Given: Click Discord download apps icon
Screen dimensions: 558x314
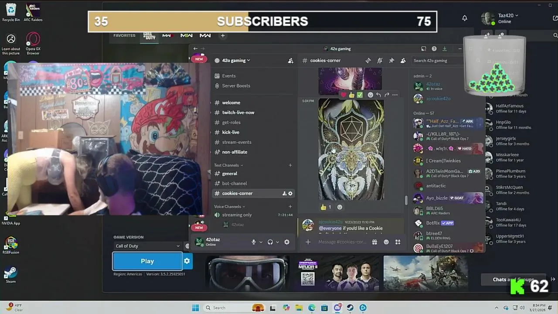Looking at the screenshot, I should (444, 49).
